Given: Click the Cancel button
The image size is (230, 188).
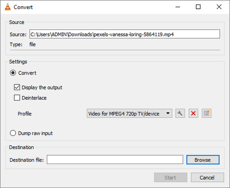Looking at the screenshot, I should [x=207, y=177].
